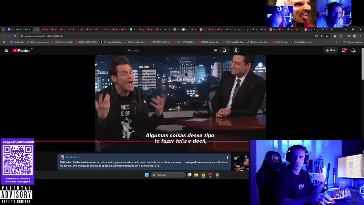The width and height of the screenshot is (364, 205).
Task: Open Task View on taskbar
Action: click(189, 175)
